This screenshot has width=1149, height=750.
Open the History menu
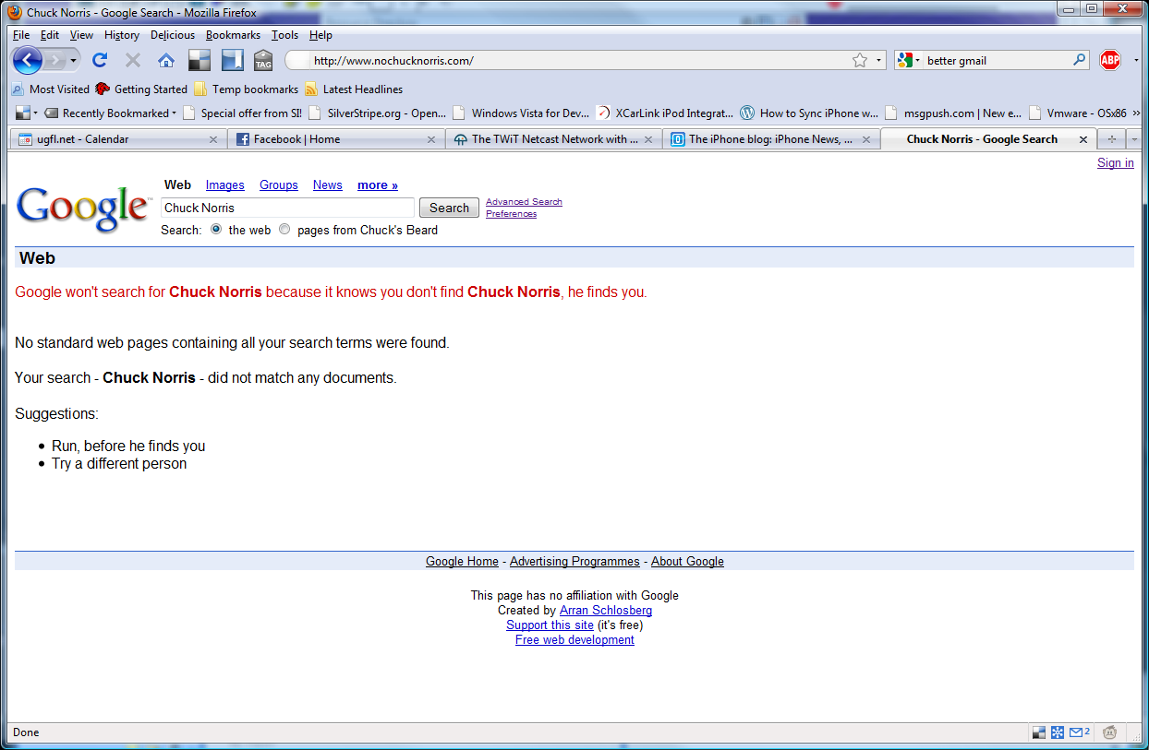(x=122, y=35)
